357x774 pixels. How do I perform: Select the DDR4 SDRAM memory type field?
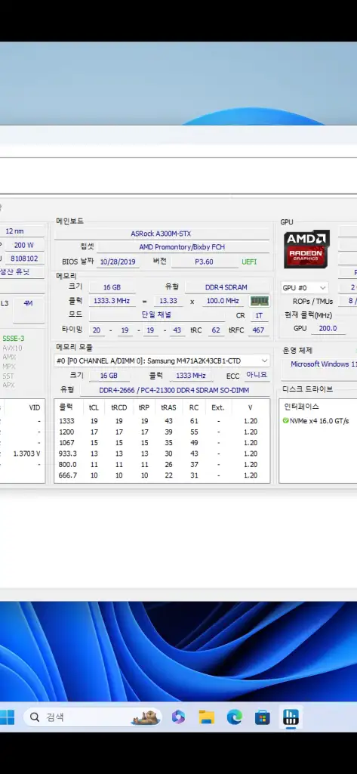tap(226, 287)
